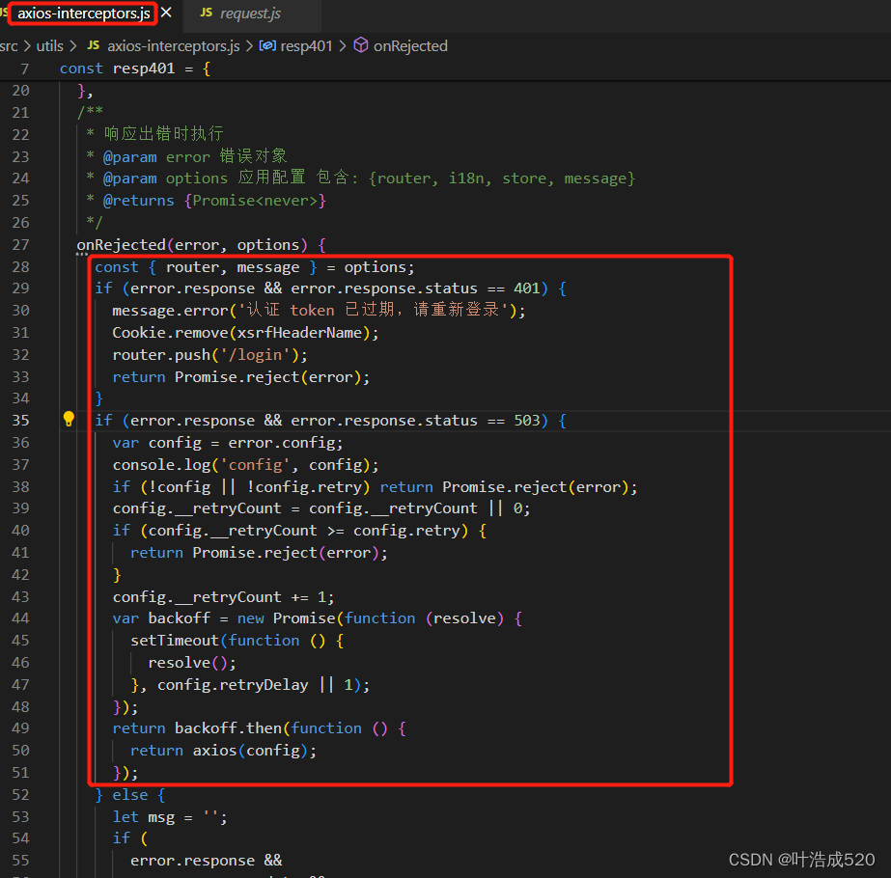Image resolution: width=891 pixels, height=878 pixels.
Task: Click the resp401 variable symbol icon
Action: point(267,45)
